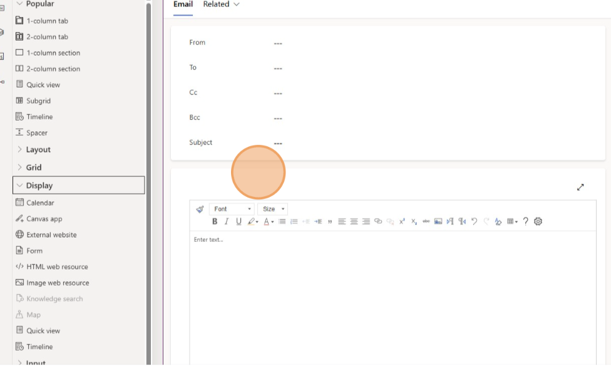This screenshot has height=370, width=611.
Task: Insert a numbered list
Action: 294,221
